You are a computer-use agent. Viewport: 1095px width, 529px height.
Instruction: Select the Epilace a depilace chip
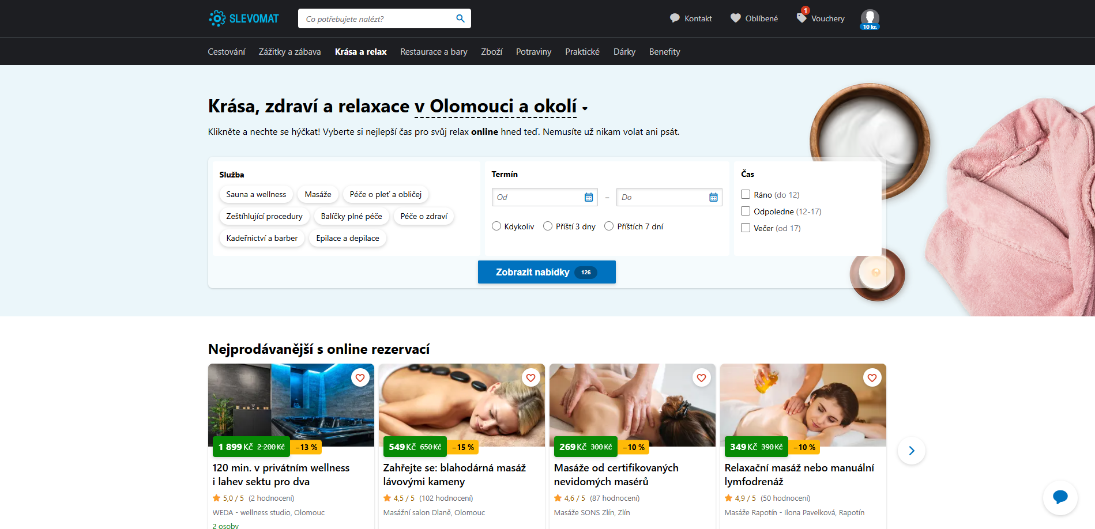pos(348,239)
